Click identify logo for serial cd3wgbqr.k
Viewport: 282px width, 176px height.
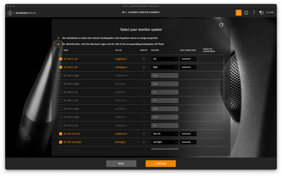pyautogui.click(x=144, y=67)
